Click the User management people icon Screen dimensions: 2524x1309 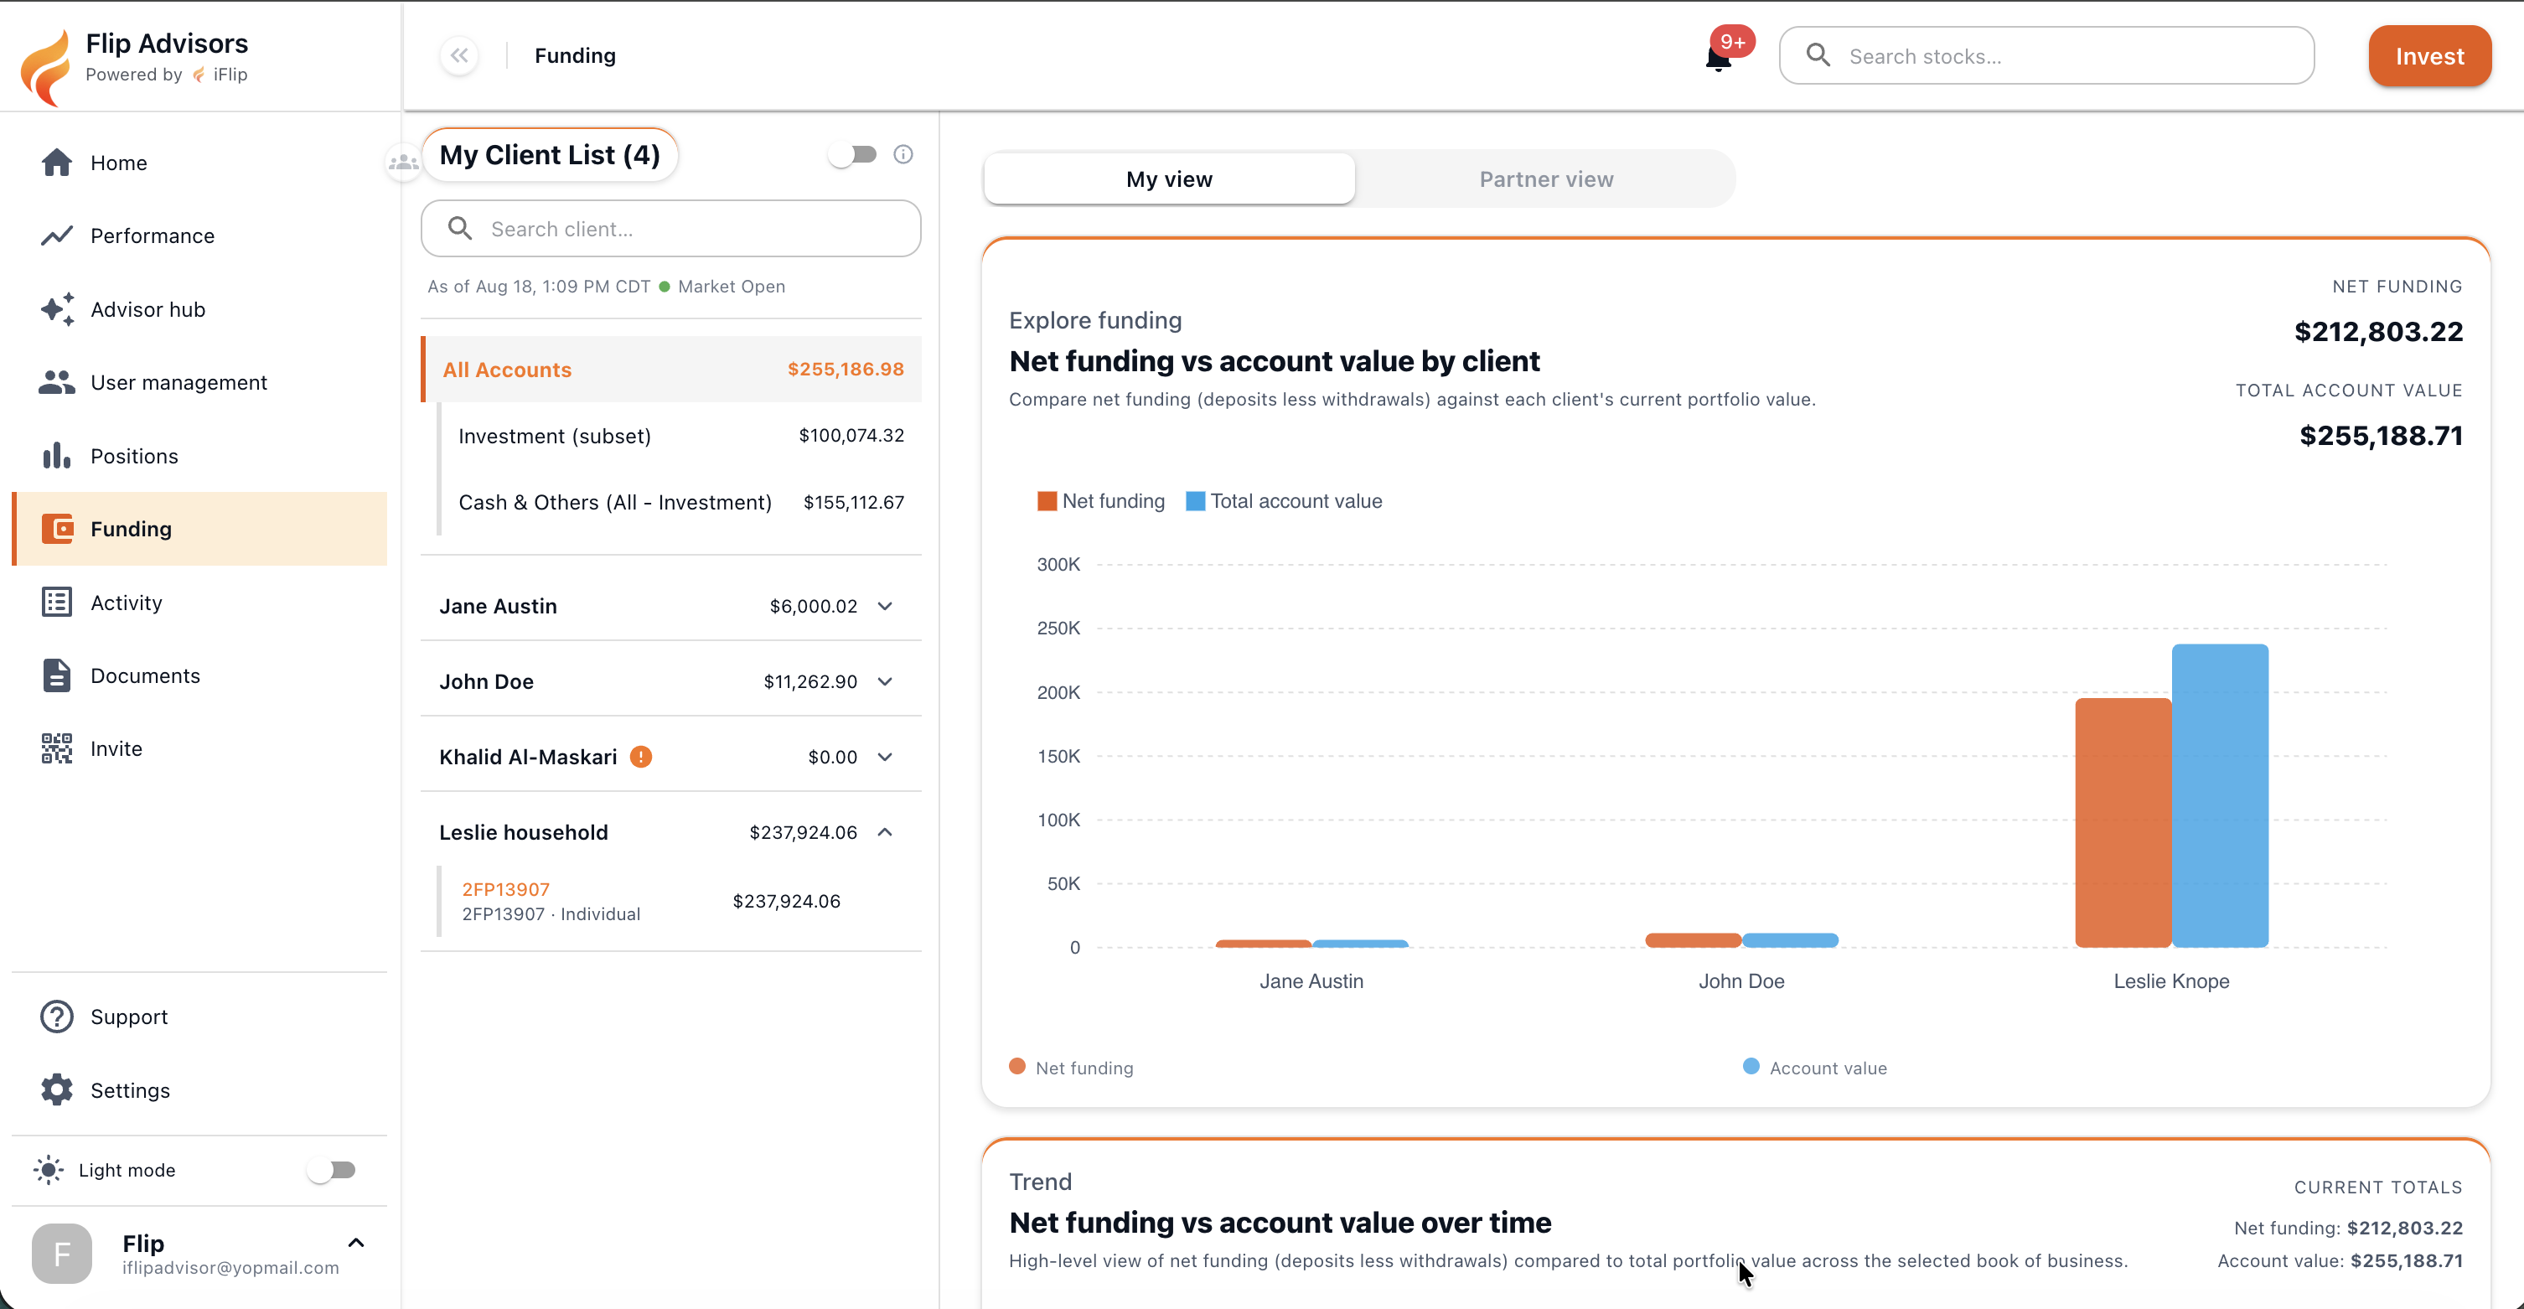tap(57, 382)
